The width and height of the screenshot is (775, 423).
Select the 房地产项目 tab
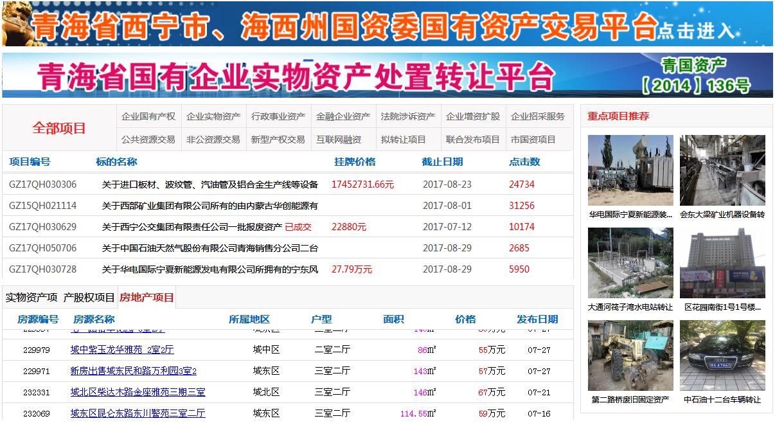[x=147, y=298]
